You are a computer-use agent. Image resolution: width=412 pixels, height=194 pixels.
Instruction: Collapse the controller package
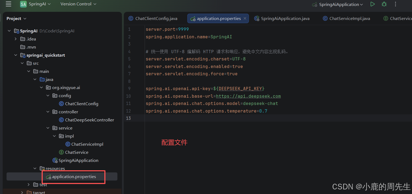48,112
